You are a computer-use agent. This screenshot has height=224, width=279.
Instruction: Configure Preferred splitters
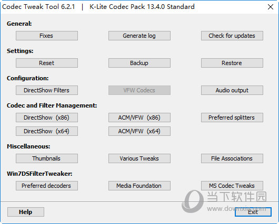pyautogui.click(x=232, y=118)
